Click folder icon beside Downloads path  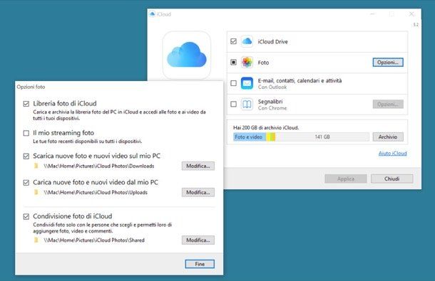coord(36,166)
